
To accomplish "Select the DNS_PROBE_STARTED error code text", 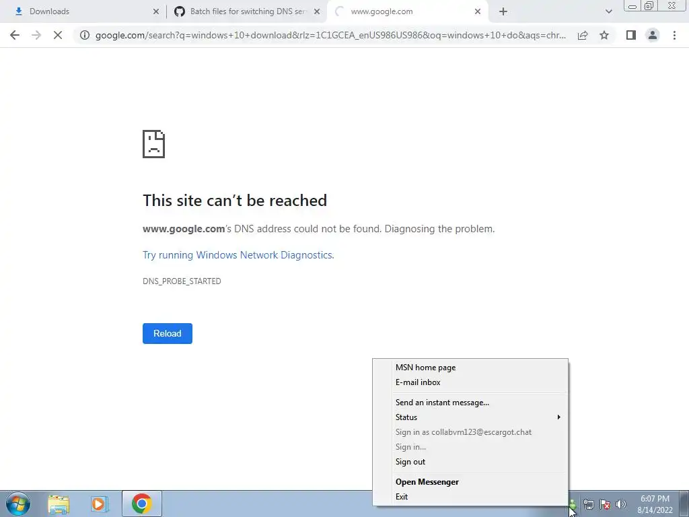I will [182, 281].
